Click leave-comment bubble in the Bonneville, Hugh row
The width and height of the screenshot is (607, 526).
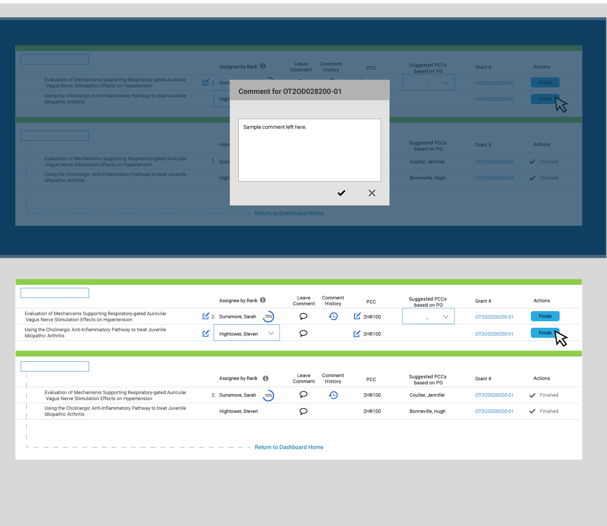coord(303,411)
